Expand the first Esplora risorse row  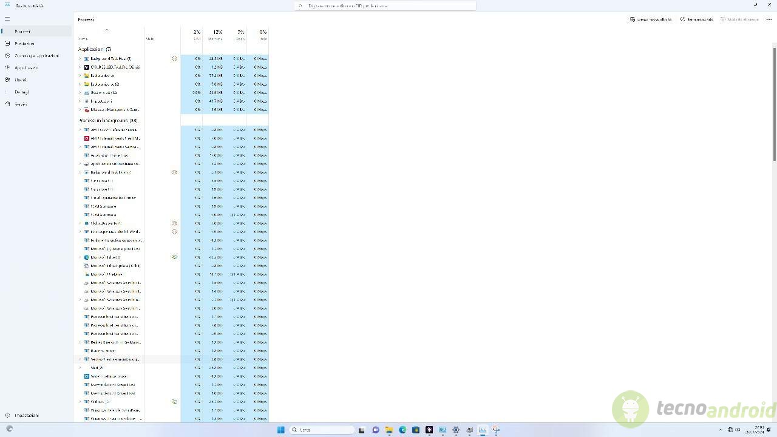point(80,75)
